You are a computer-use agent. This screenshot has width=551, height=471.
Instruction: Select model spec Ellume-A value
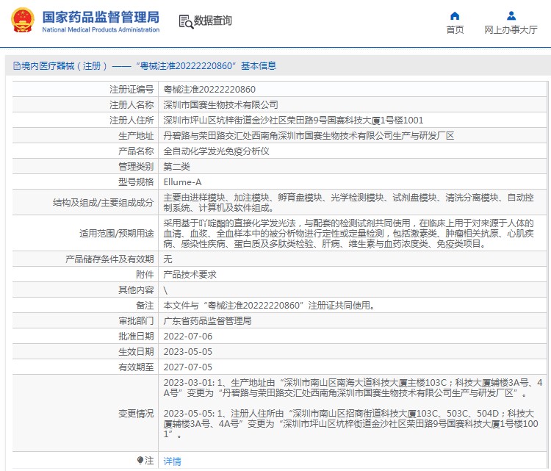(182, 182)
